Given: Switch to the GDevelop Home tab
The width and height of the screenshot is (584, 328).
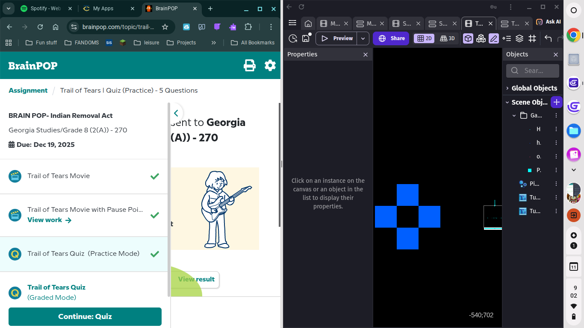Looking at the screenshot, I should click(x=308, y=23).
